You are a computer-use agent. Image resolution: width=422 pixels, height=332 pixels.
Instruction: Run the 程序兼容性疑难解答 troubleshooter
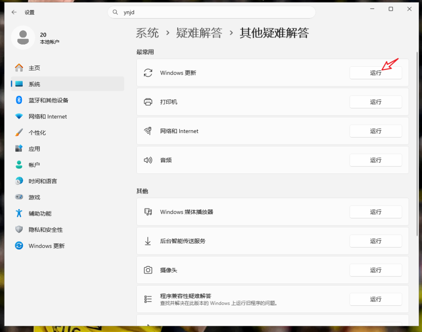376,299
